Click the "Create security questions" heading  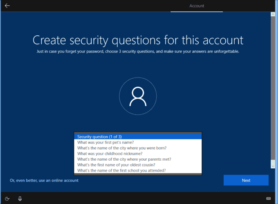point(138,40)
